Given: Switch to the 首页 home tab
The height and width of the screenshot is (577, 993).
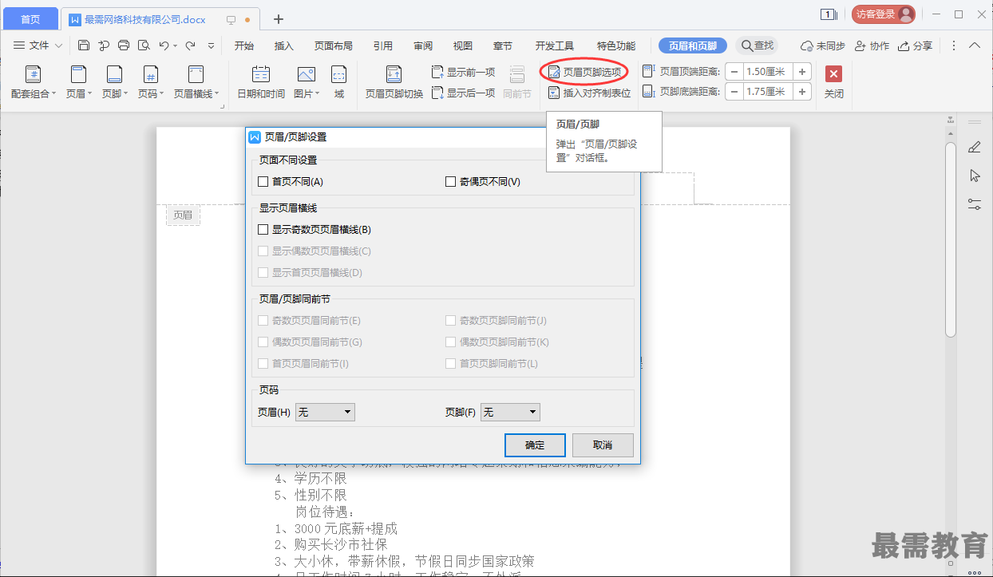Looking at the screenshot, I should click(30, 19).
